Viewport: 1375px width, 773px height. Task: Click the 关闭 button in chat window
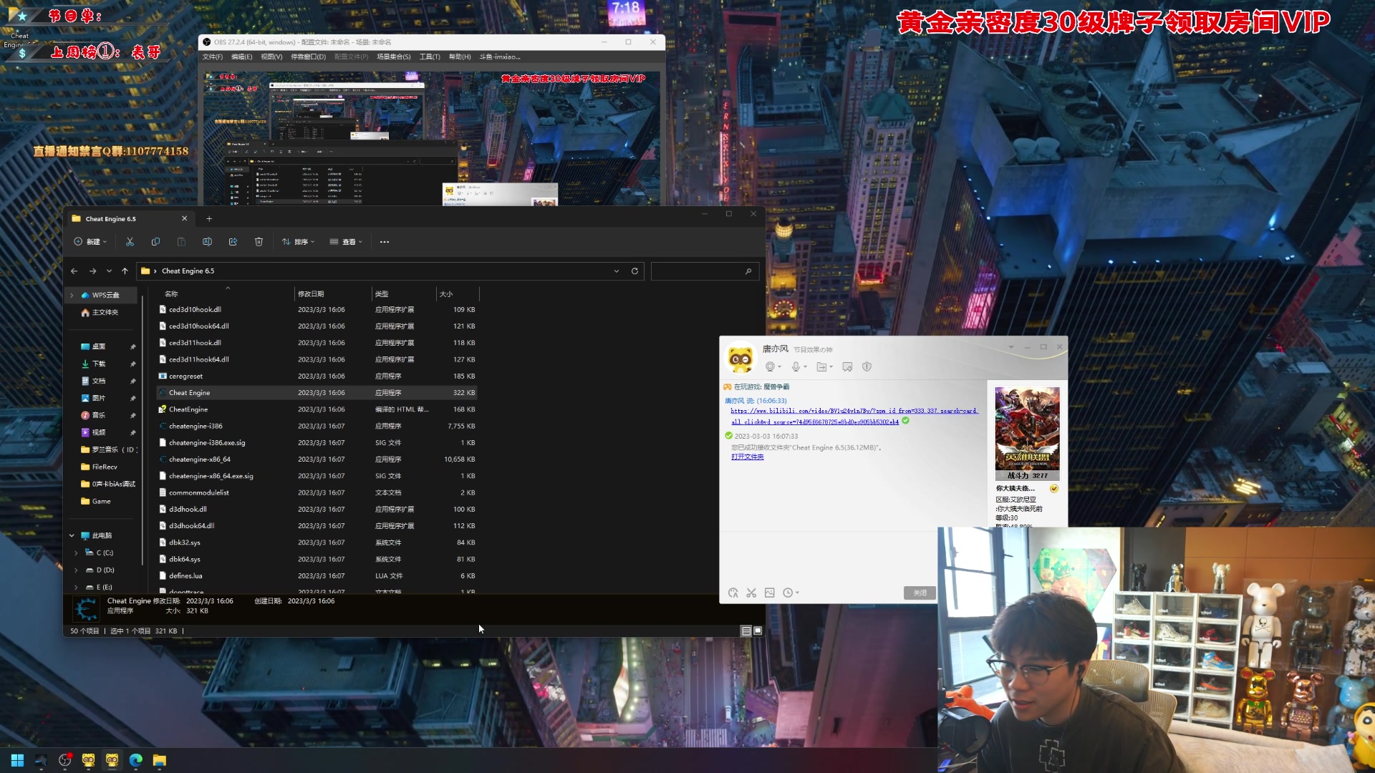pyautogui.click(x=920, y=593)
